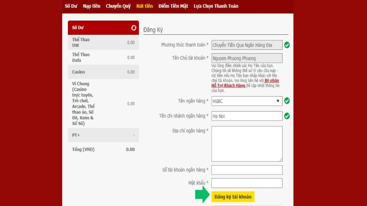Click green checkmark next to HSBC bank field

click(x=287, y=101)
